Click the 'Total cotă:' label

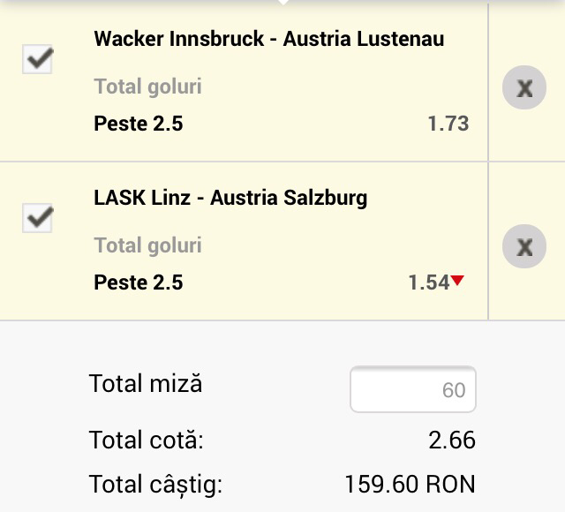[146, 439]
